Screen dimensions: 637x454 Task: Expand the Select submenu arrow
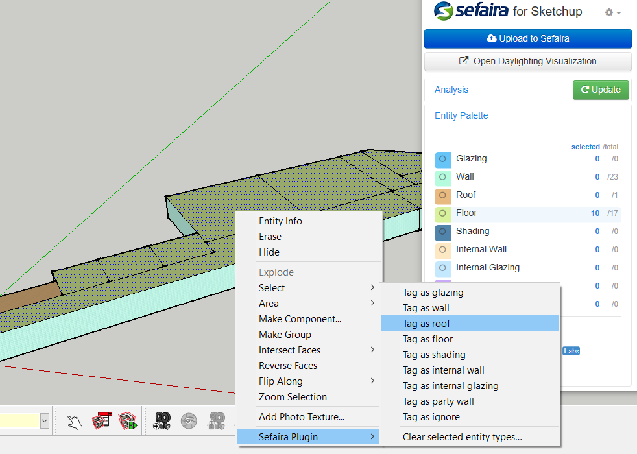coord(372,287)
